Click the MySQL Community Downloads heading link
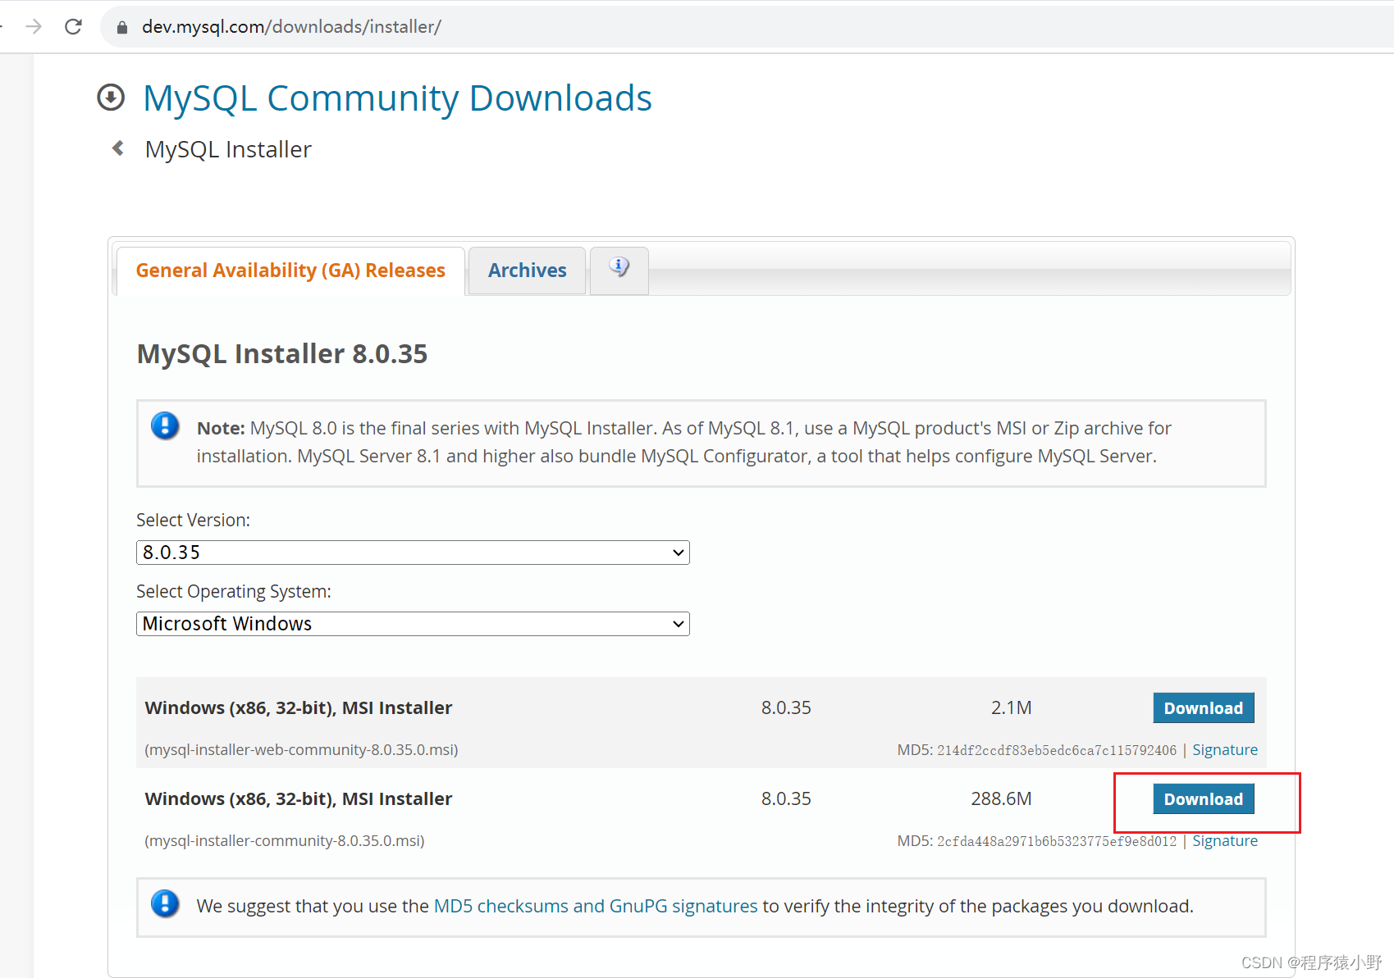The width and height of the screenshot is (1394, 978). 397,98
